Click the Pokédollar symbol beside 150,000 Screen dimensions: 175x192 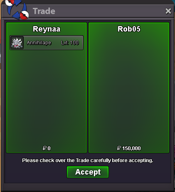click(119, 148)
